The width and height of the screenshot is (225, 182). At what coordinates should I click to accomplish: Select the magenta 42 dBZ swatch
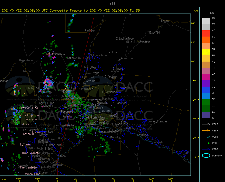[206, 77]
